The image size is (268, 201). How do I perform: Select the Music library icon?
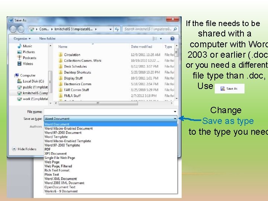tap(19, 46)
